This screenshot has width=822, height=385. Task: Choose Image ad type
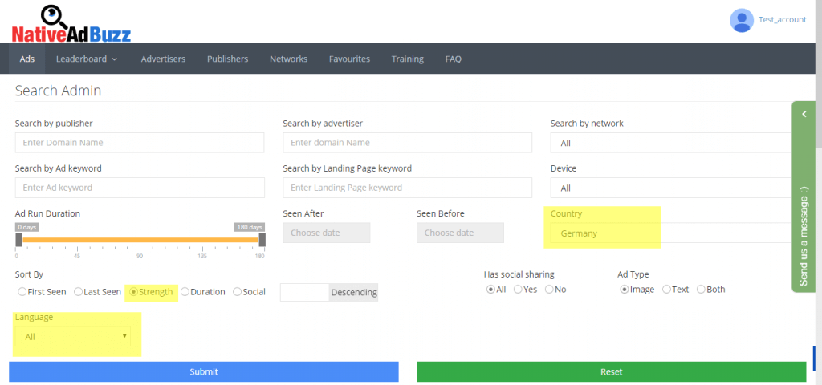pos(625,289)
